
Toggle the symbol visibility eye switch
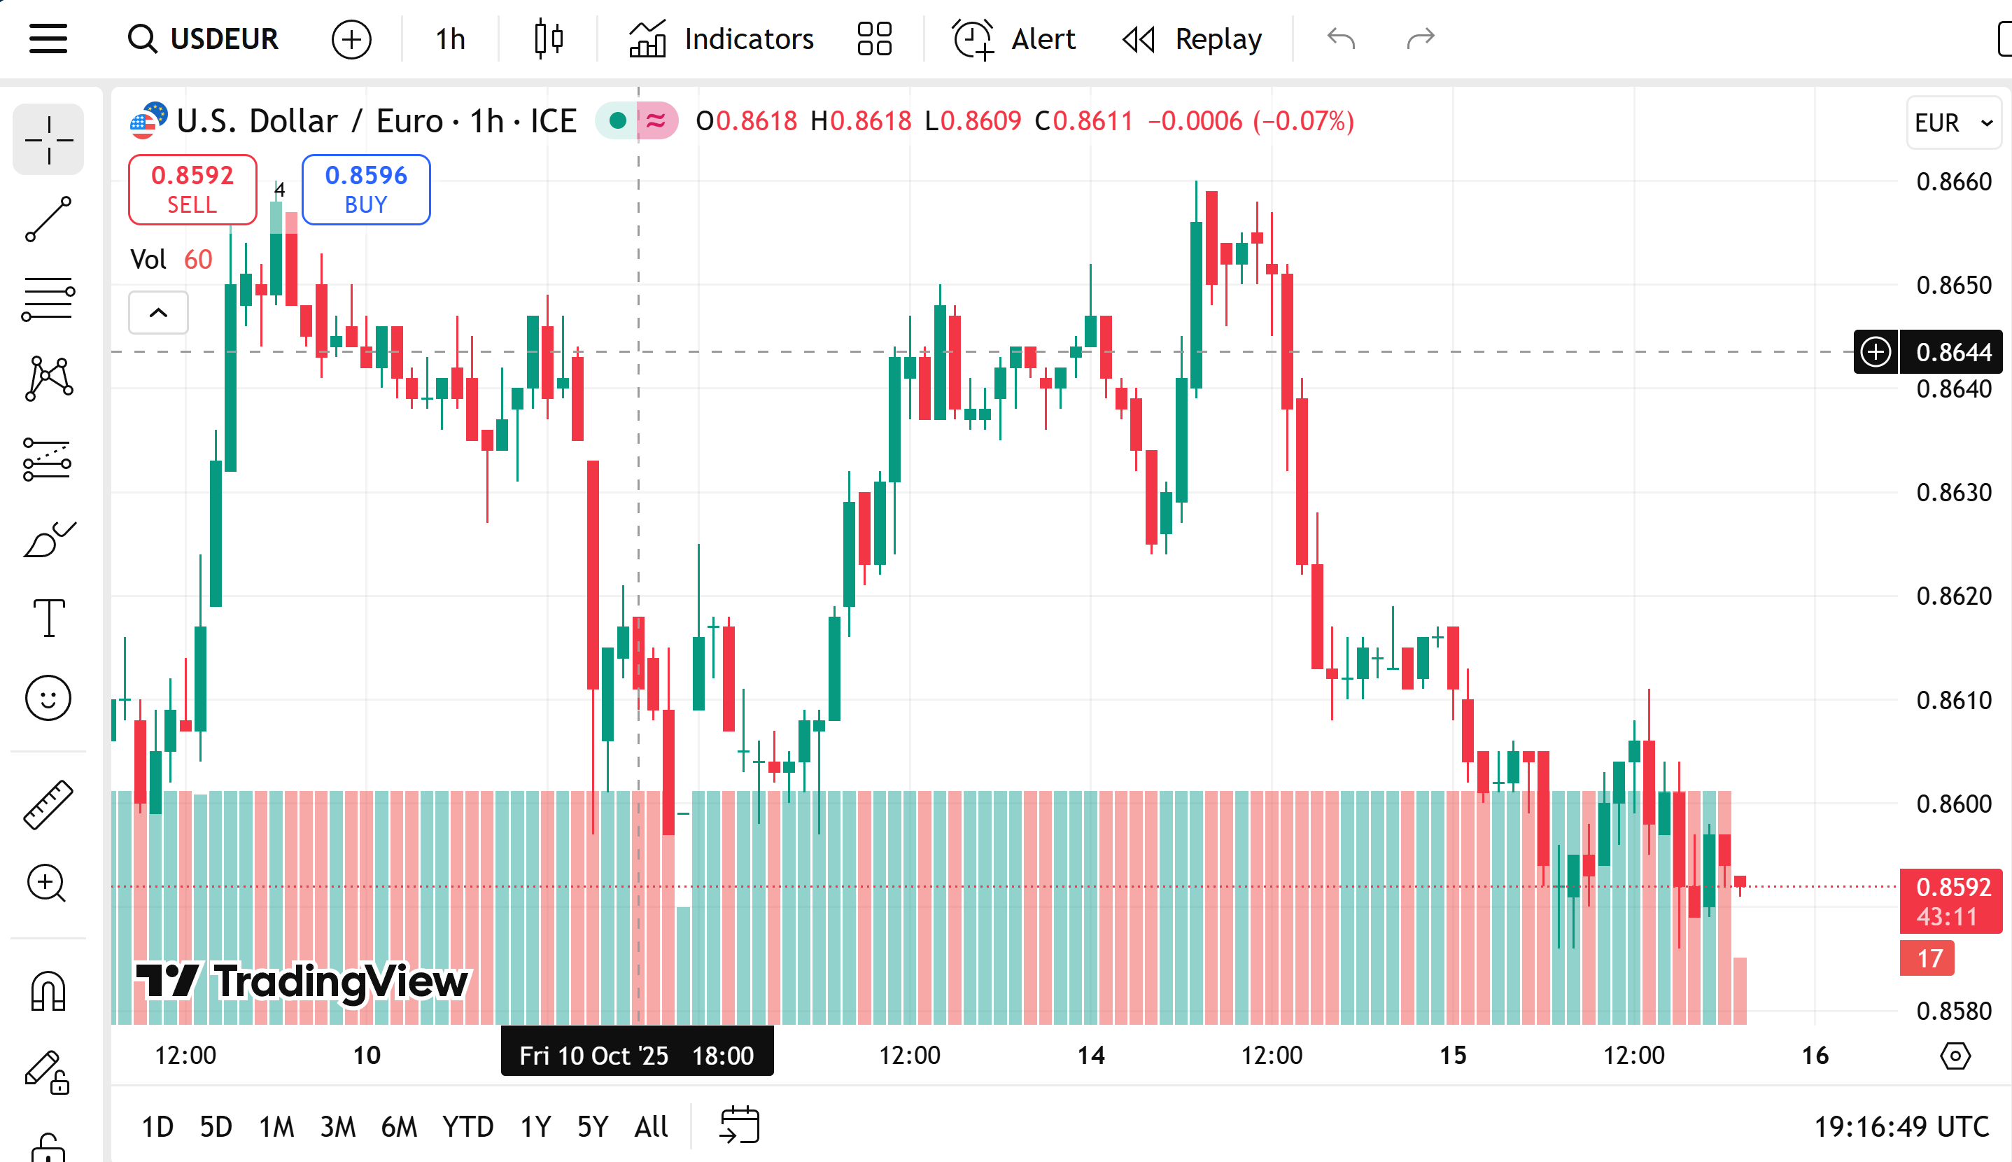click(x=617, y=120)
